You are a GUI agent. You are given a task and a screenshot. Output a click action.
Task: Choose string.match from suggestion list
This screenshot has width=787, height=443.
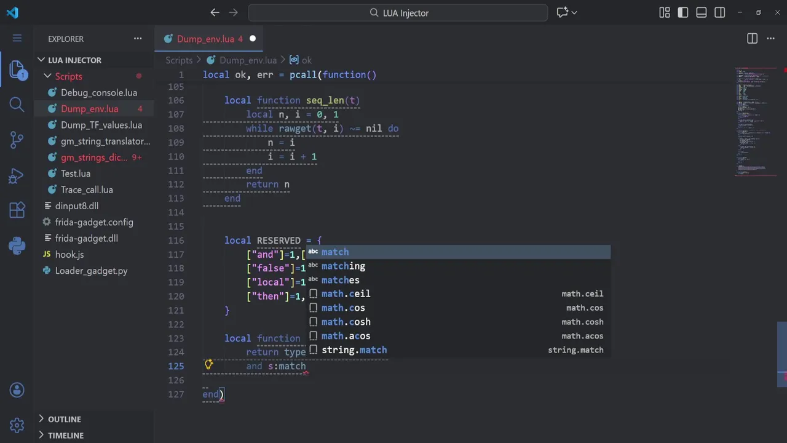point(354,350)
